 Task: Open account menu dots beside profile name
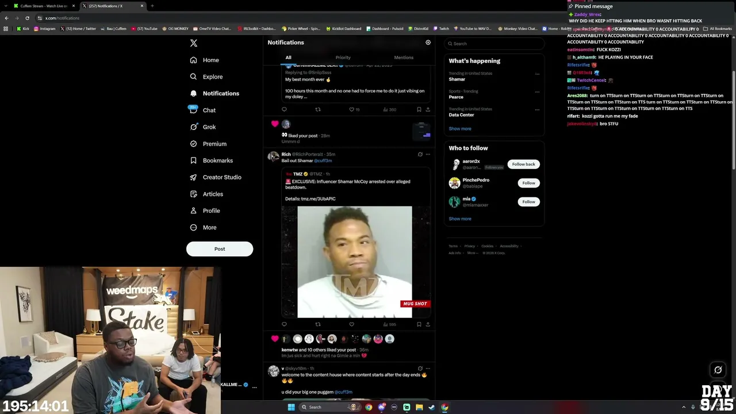point(254,388)
